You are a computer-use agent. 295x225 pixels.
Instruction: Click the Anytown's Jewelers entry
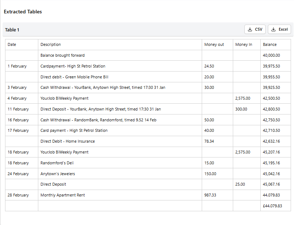(x=58, y=174)
